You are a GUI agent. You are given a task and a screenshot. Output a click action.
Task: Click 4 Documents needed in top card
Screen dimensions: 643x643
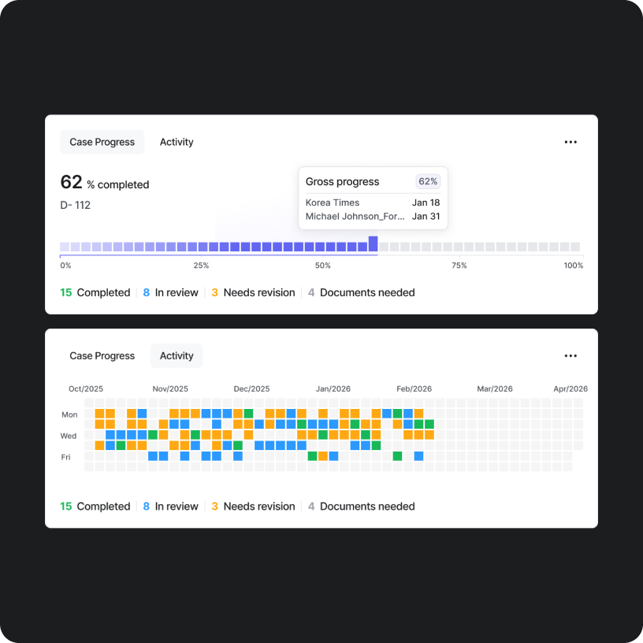click(361, 292)
